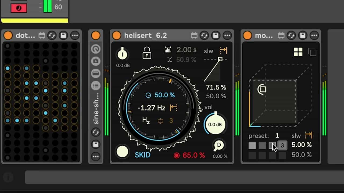
Task: Click the save preset icon on helisert_6.2
Action: tap(216, 35)
